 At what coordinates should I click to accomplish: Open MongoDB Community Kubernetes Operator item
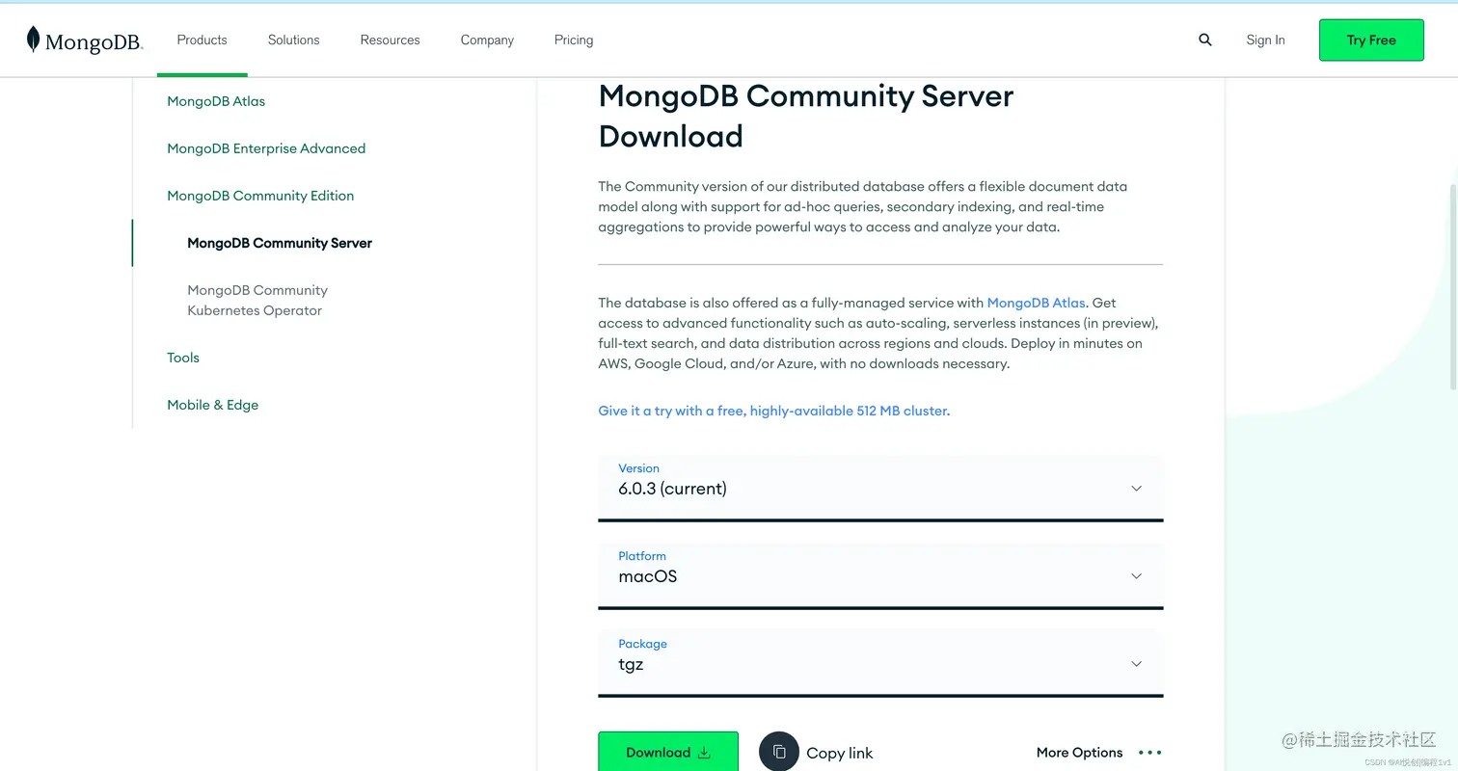pos(257,300)
